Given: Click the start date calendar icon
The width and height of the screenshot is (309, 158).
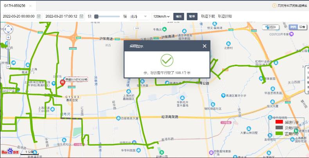Looking at the screenshot, I should [39, 16].
